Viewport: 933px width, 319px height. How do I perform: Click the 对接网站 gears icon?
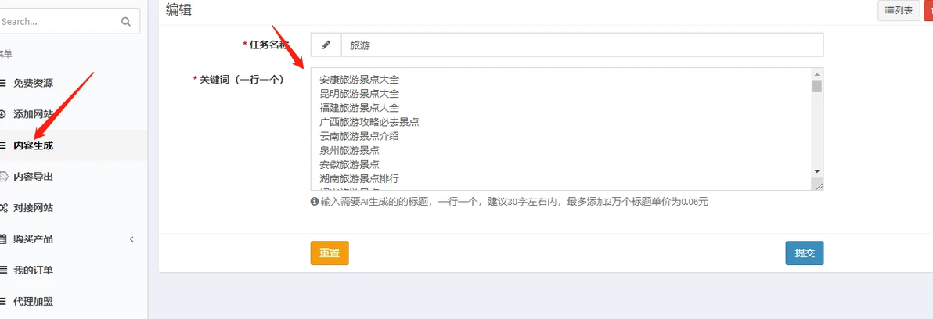2,208
